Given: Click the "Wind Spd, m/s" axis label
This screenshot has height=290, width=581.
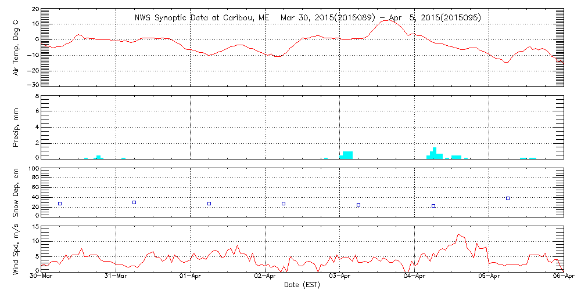Looking at the screenshot, I should coord(16,249).
